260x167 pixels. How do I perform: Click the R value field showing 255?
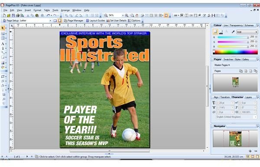coord(252,37)
